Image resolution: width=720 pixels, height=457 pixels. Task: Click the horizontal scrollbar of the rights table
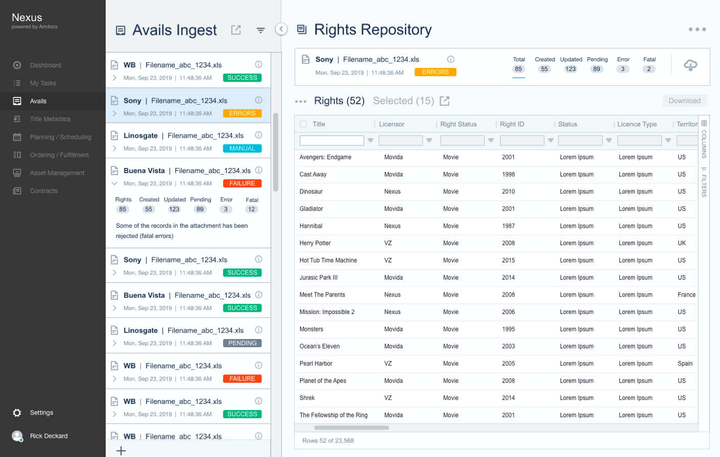coord(351,428)
